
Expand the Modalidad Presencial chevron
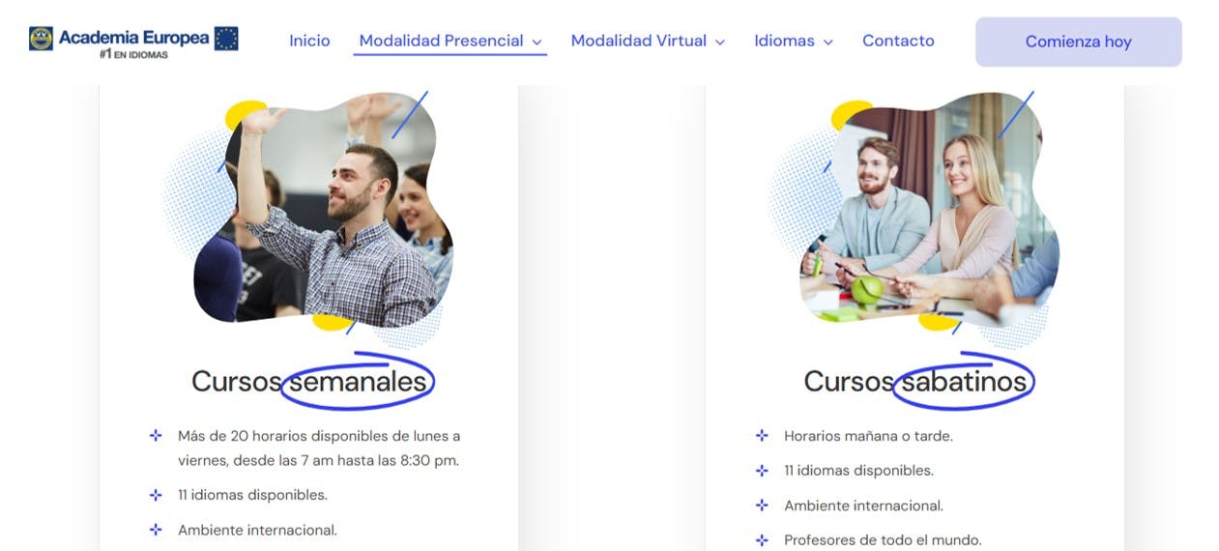[x=537, y=42]
